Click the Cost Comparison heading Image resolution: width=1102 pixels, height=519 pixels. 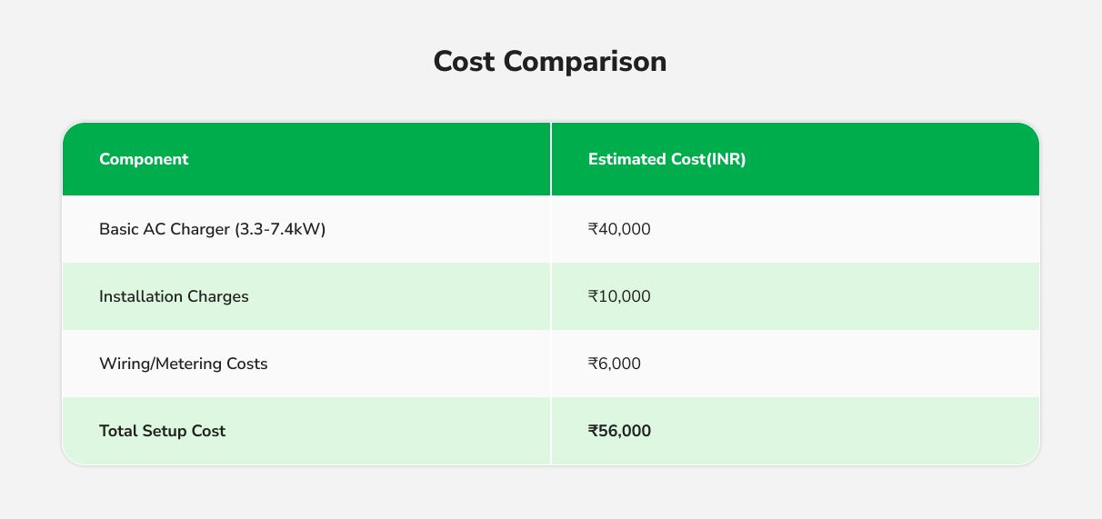[x=550, y=62]
